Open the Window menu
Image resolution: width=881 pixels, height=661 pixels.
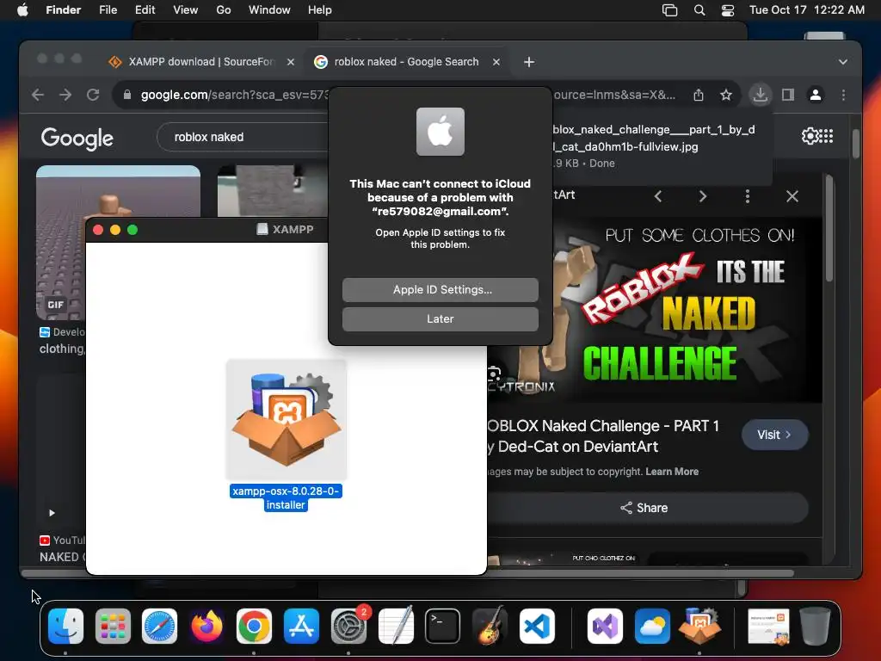pyautogui.click(x=269, y=9)
